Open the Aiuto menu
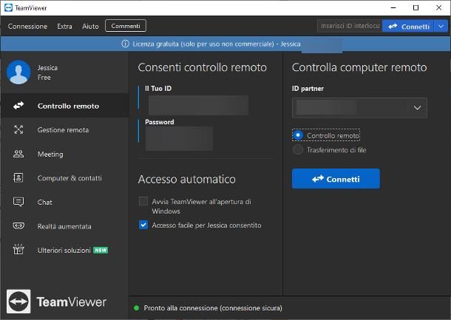 [90, 26]
